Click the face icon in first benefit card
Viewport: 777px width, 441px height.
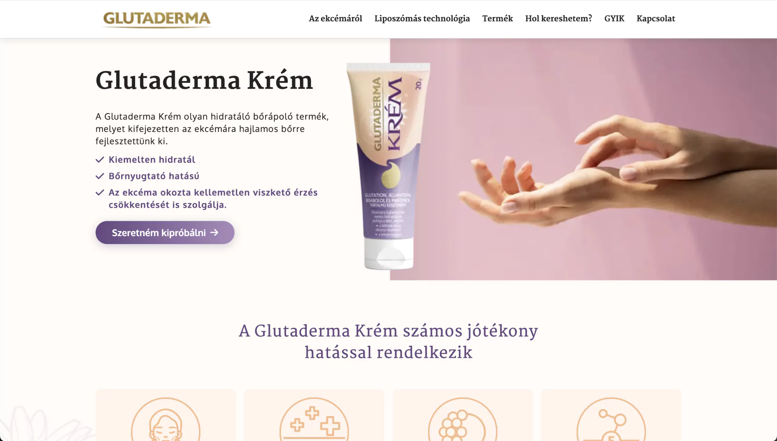coord(166,420)
